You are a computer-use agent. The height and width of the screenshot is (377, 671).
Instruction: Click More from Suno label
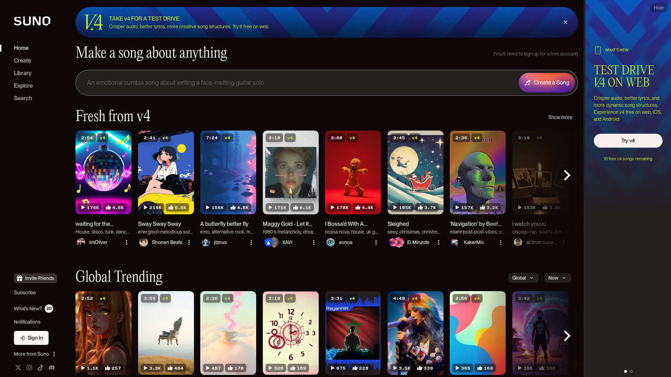coord(31,354)
